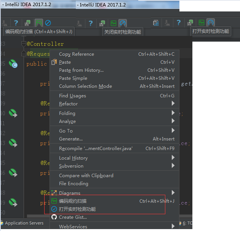The width and height of the screenshot is (240, 231).
Task: Enable real-time detection in right toolbar
Action: click(x=211, y=23)
